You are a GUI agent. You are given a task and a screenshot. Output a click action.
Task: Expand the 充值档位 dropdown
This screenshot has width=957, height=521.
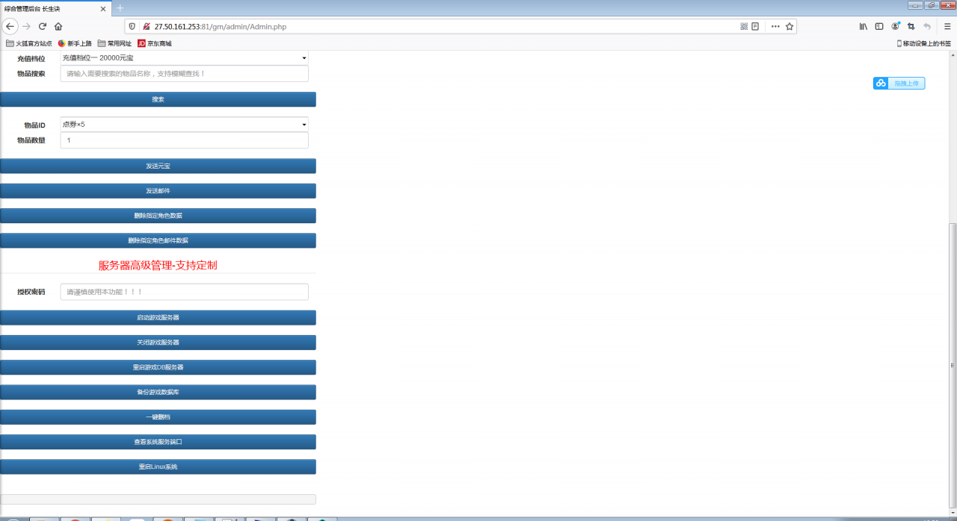(184, 58)
